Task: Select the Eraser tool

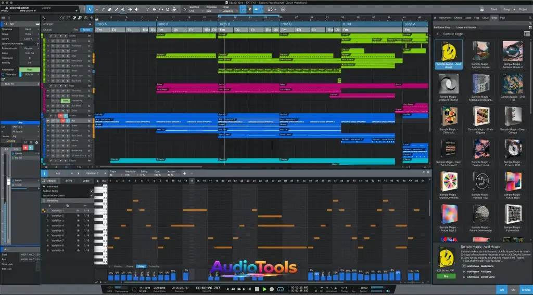Action: [110, 9]
